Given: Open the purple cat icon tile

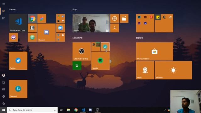Looking at the screenshot, I should pos(14,37).
